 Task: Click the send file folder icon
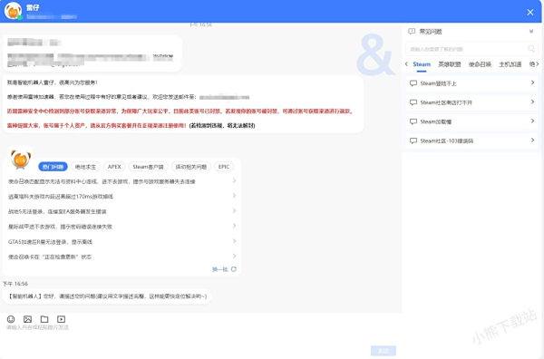tap(44, 319)
